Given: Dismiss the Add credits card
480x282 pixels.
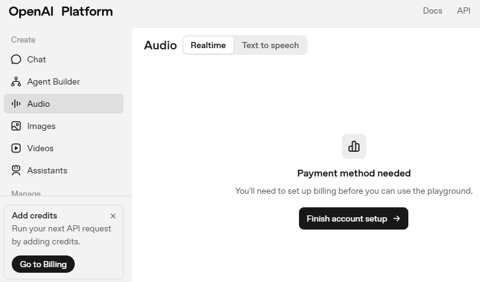Looking at the screenshot, I should 113,216.
